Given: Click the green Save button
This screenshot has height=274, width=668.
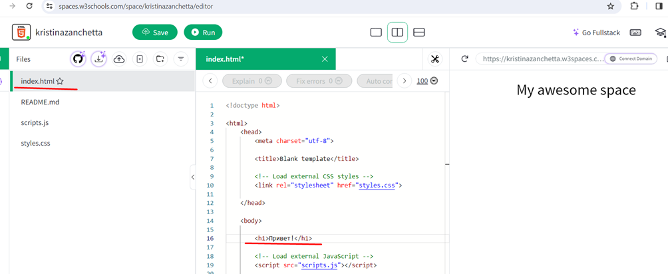Looking at the screenshot, I should 154,33.
